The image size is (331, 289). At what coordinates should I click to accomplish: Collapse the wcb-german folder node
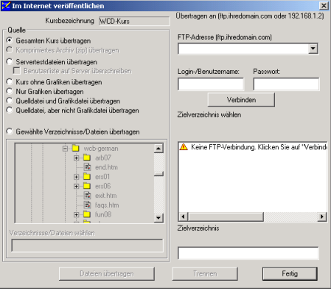click(65, 149)
